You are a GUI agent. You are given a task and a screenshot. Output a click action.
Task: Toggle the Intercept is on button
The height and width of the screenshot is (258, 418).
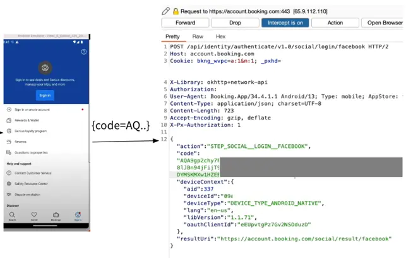285,23
